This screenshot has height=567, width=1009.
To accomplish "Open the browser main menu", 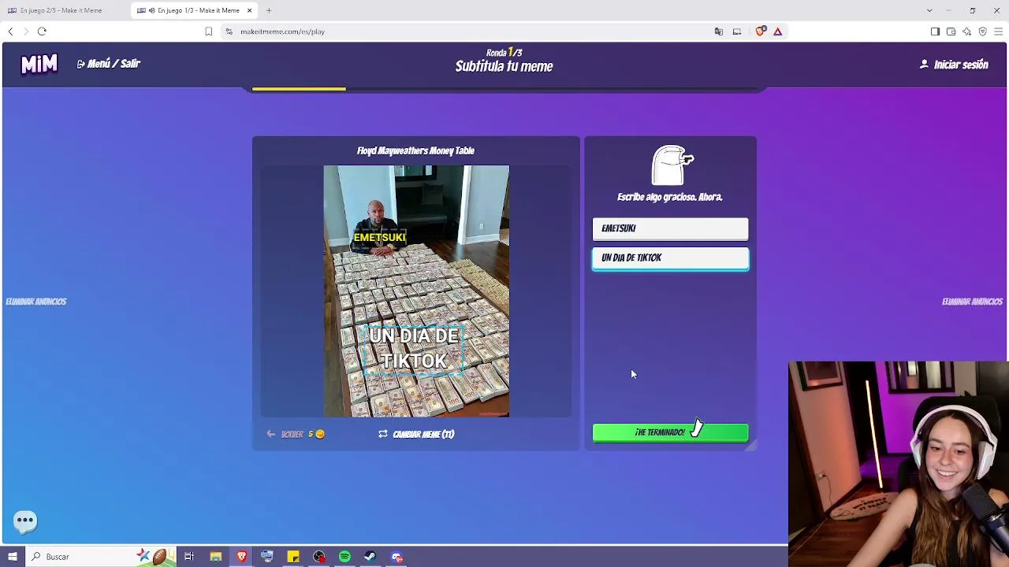I will pyautogui.click(x=998, y=31).
